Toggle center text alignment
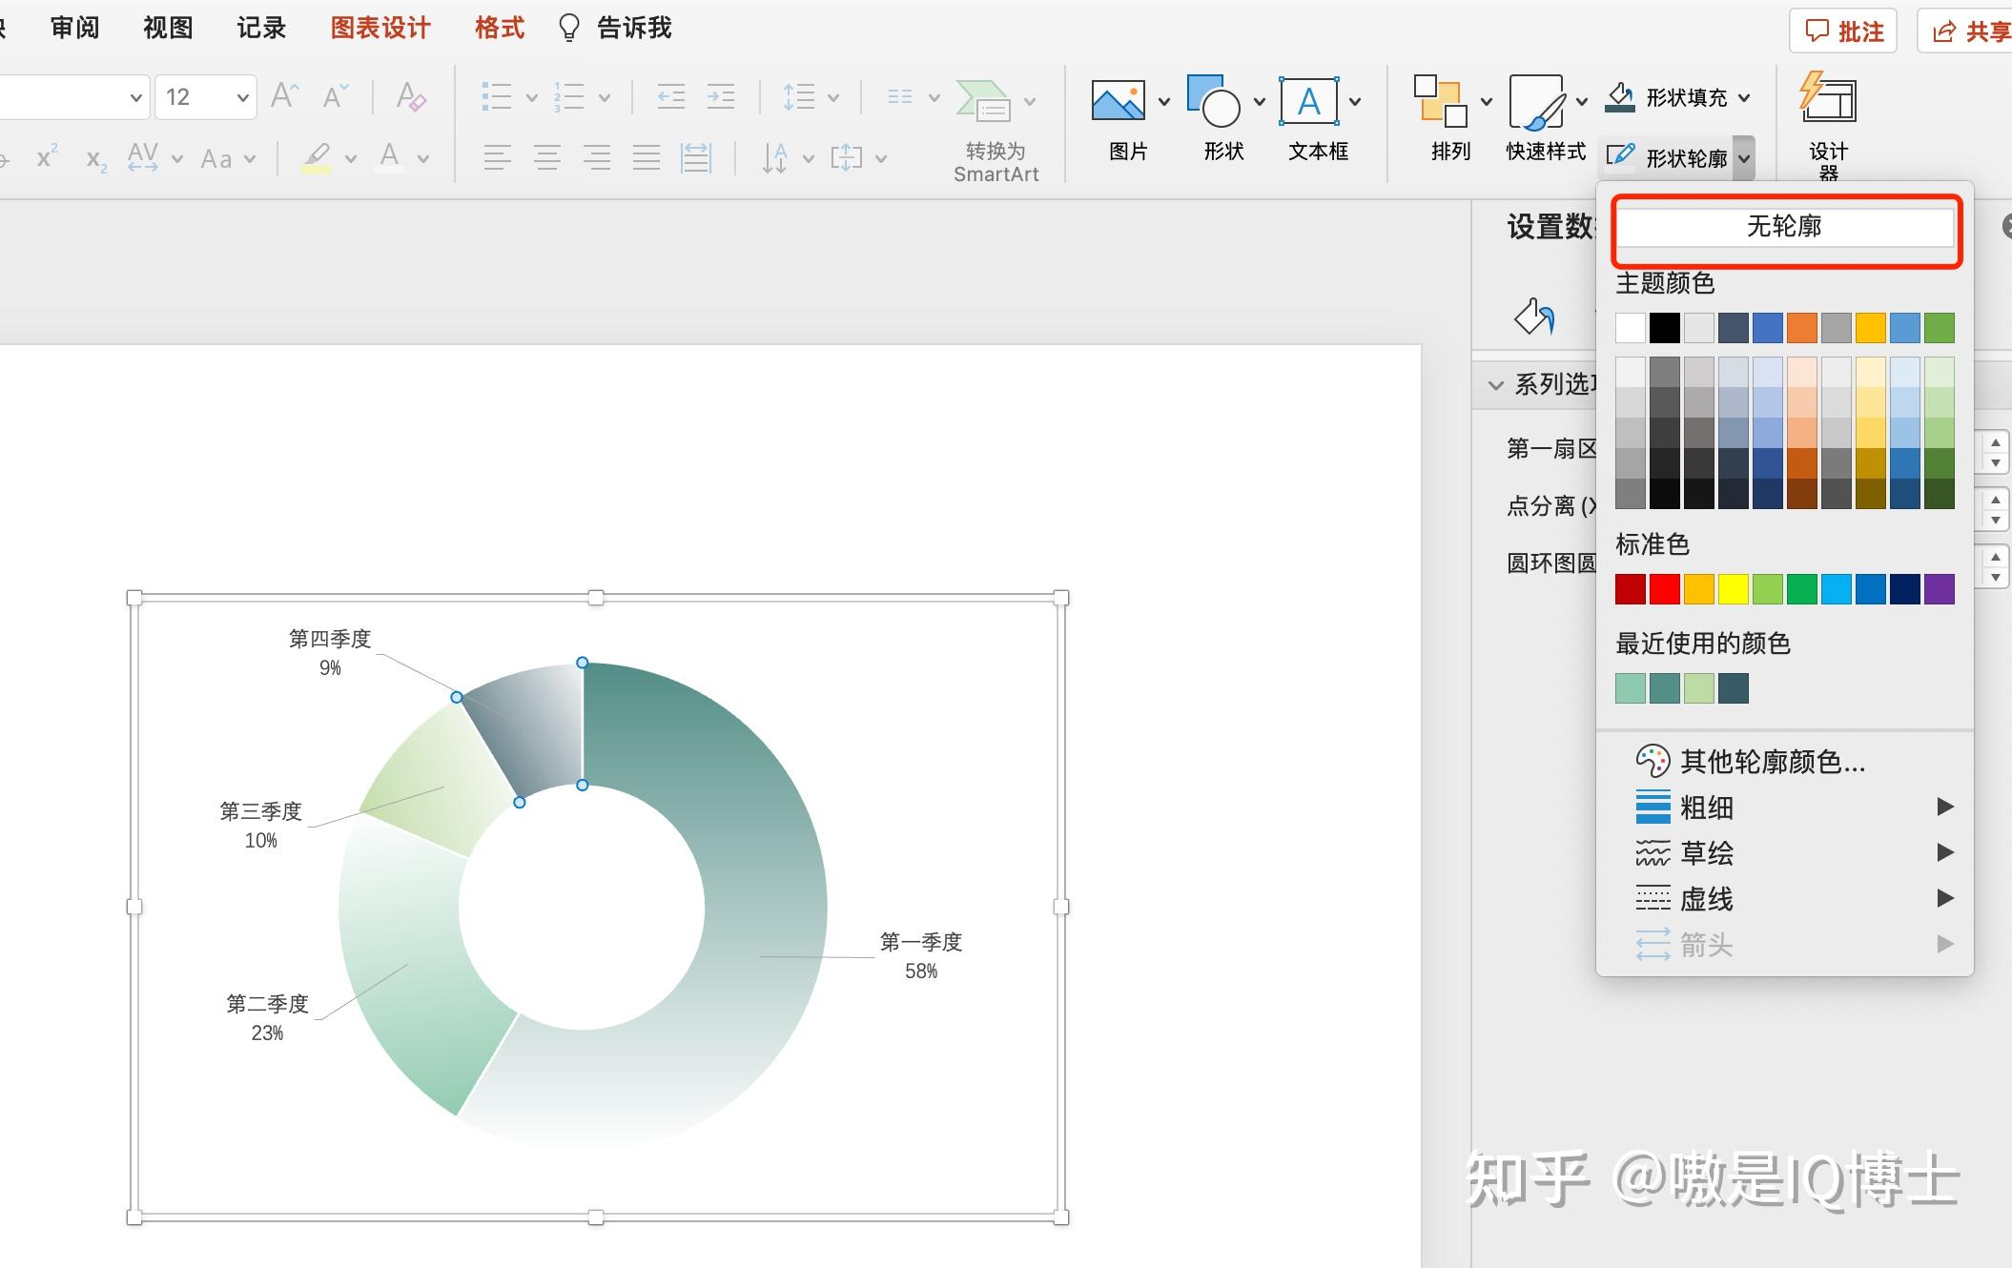This screenshot has width=2012, height=1268. [547, 157]
